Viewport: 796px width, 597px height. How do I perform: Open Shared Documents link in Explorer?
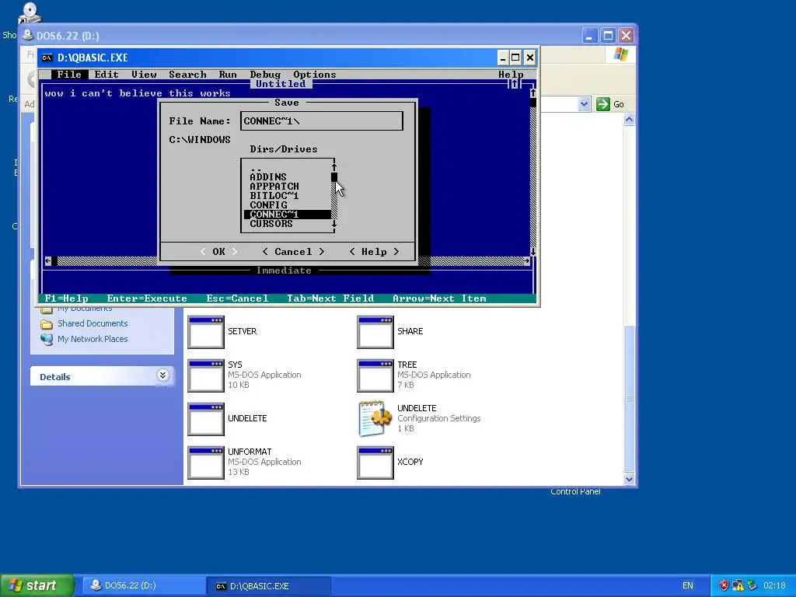[93, 323]
